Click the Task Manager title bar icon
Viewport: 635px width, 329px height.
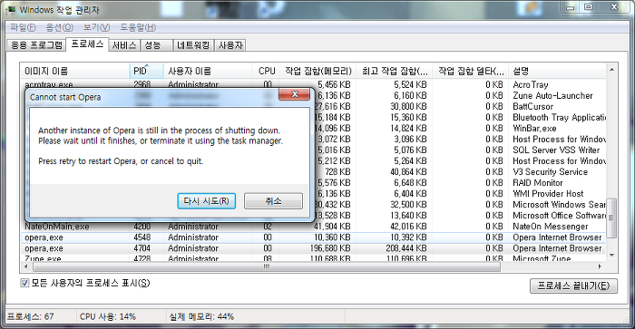[x=11, y=10]
